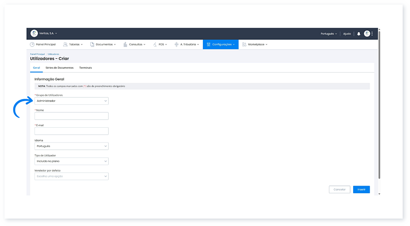The width and height of the screenshot is (410, 226).
Task: Open the Tabelas menu
Action: 73,44
